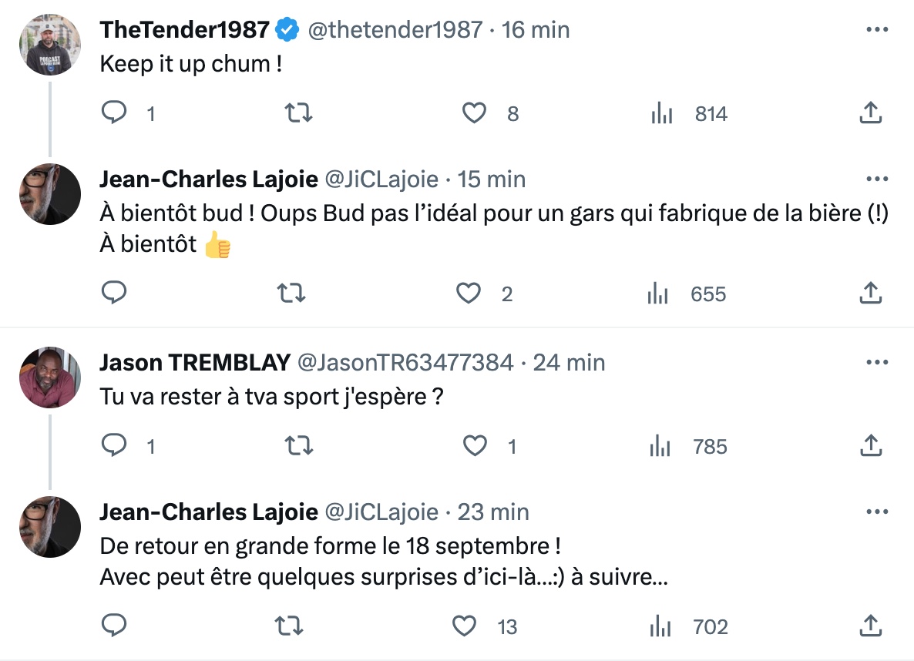This screenshot has height=661, width=914.
Task: Reply to Jason TREMBLAY's tva sport question
Action: [x=114, y=445]
